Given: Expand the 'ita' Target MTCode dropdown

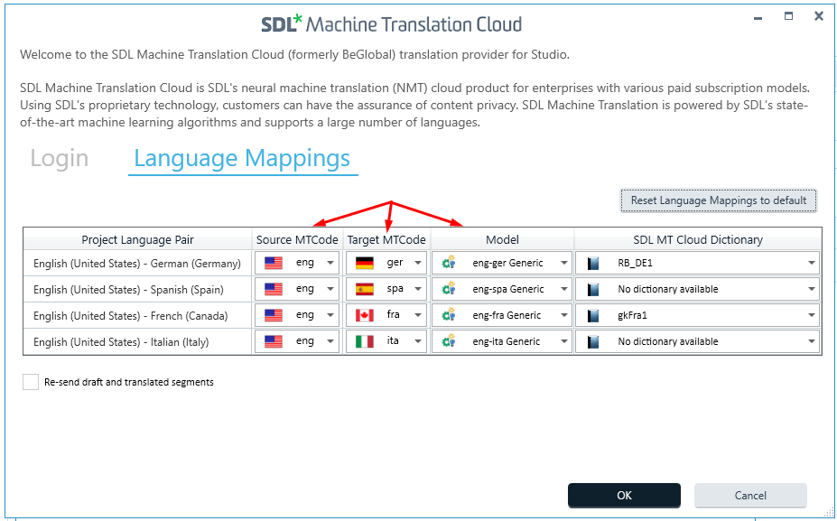Looking at the screenshot, I should point(418,341).
